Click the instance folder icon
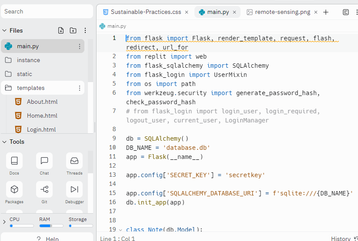The image size is (358, 241). pyautogui.click(x=8, y=60)
